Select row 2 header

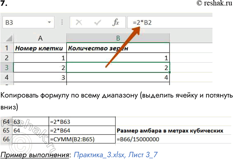pos(7,58)
